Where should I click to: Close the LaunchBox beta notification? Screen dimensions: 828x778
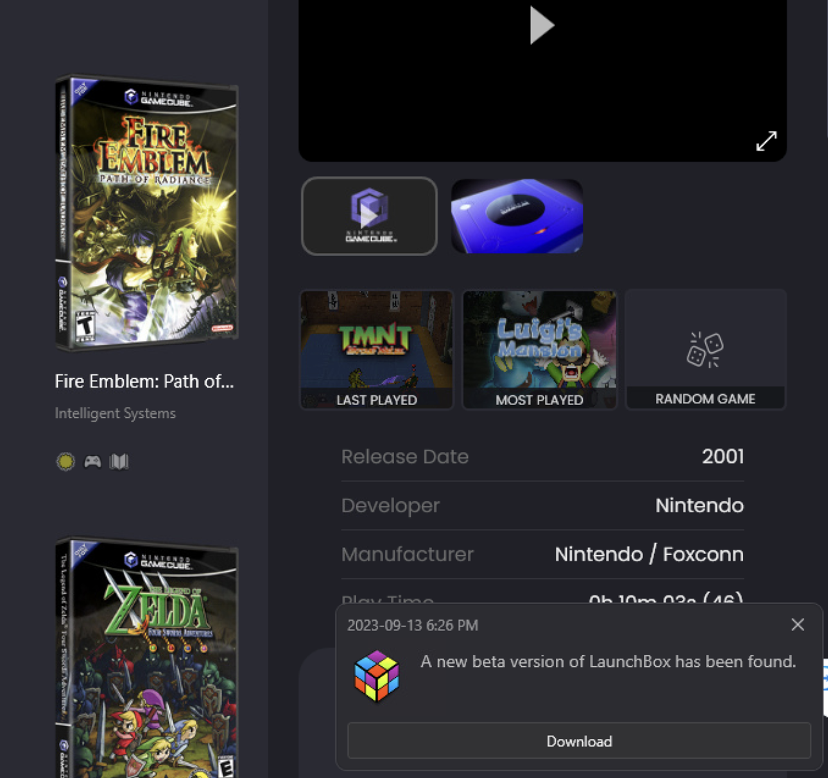point(798,625)
